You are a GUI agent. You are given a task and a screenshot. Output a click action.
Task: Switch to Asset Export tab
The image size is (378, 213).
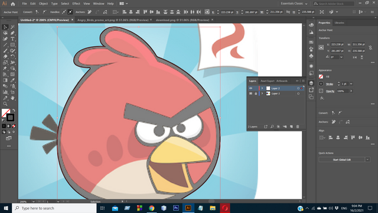tap(268, 81)
